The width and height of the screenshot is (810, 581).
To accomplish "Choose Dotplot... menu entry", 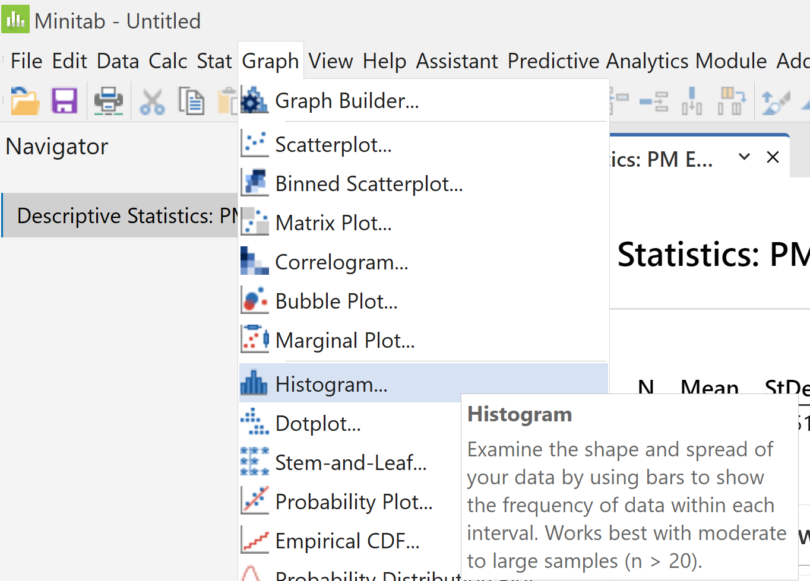I will 350,423.
